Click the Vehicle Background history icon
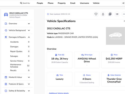The image size is (125, 94). tap(6, 30)
